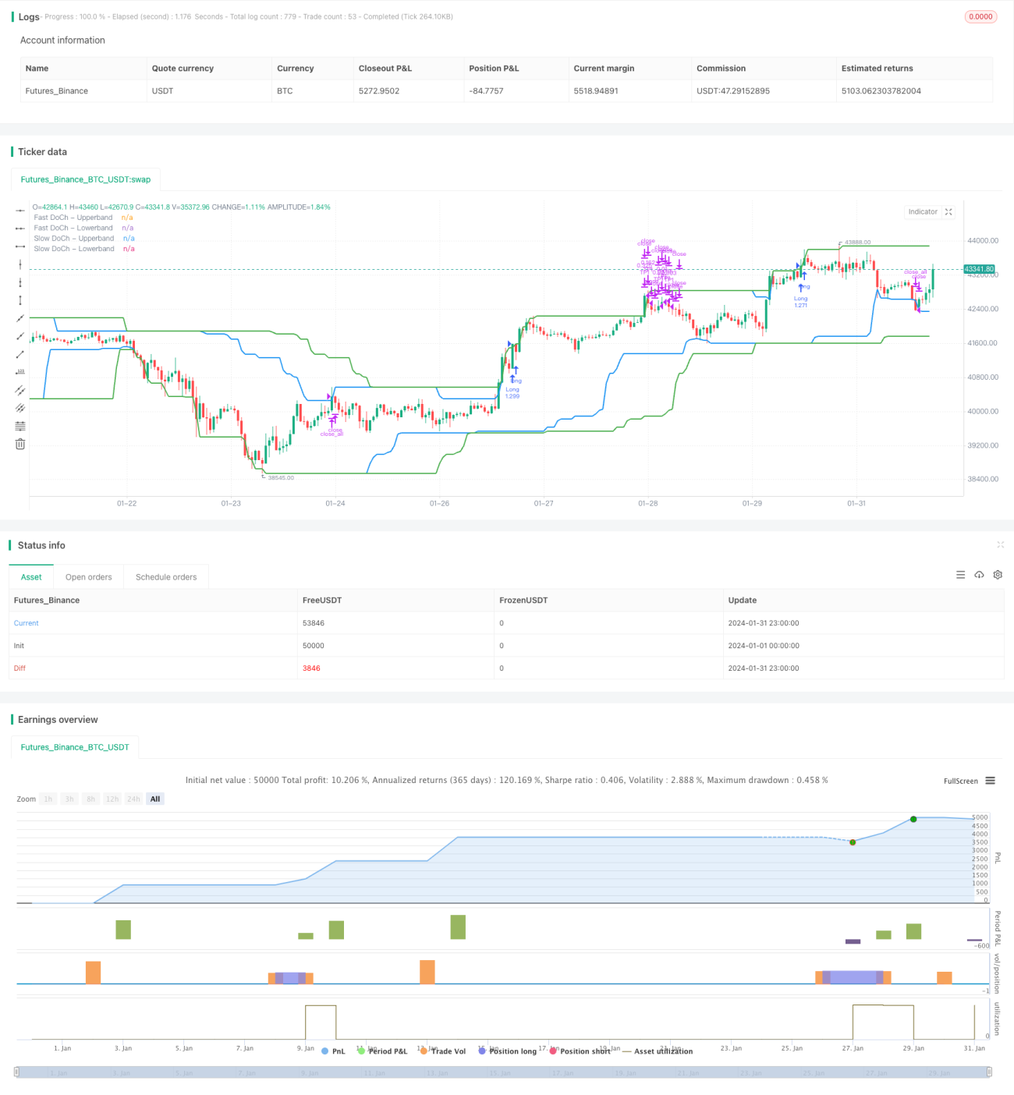Toggle Trade Vol series in legend

(x=442, y=1051)
